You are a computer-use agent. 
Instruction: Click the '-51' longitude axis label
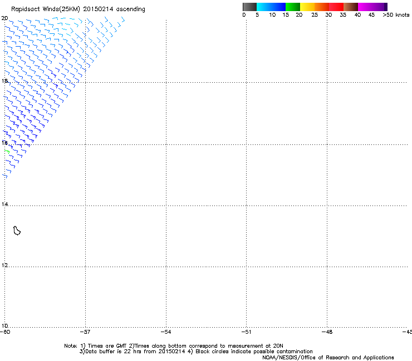click(x=247, y=332)
